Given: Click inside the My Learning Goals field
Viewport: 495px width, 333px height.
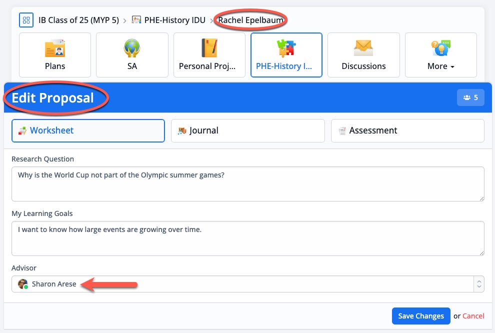Looking at the screenshot, I should tap(247, 238).
